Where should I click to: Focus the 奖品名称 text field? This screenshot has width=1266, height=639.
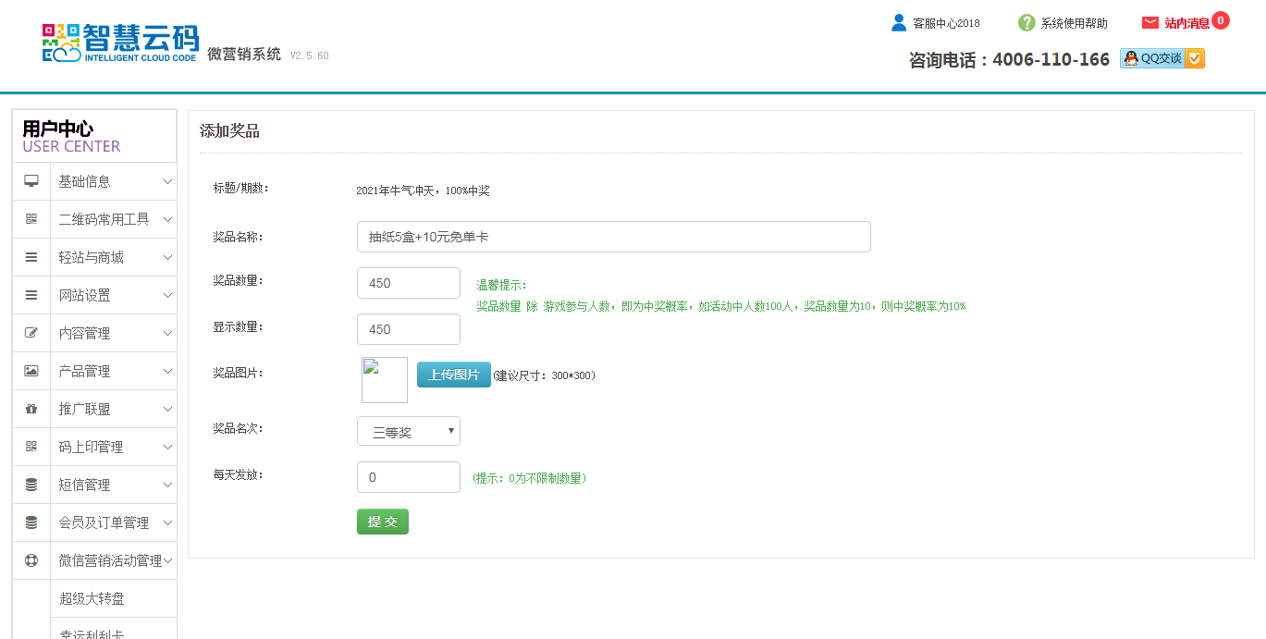[x=613, y=237]
